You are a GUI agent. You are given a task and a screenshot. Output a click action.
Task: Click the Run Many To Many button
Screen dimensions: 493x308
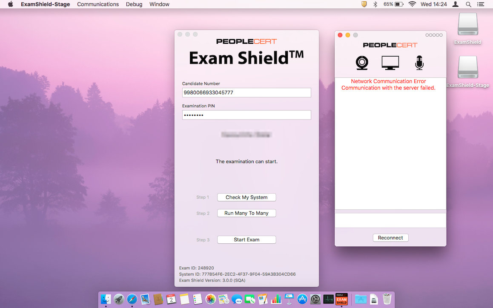click(246, 213)
